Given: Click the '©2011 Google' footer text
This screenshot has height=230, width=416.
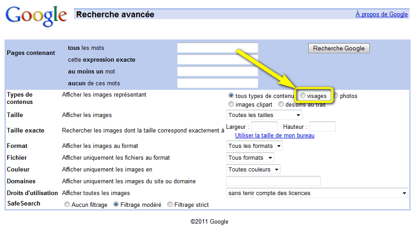Looking at the screenshot, I should click(209, 221).
